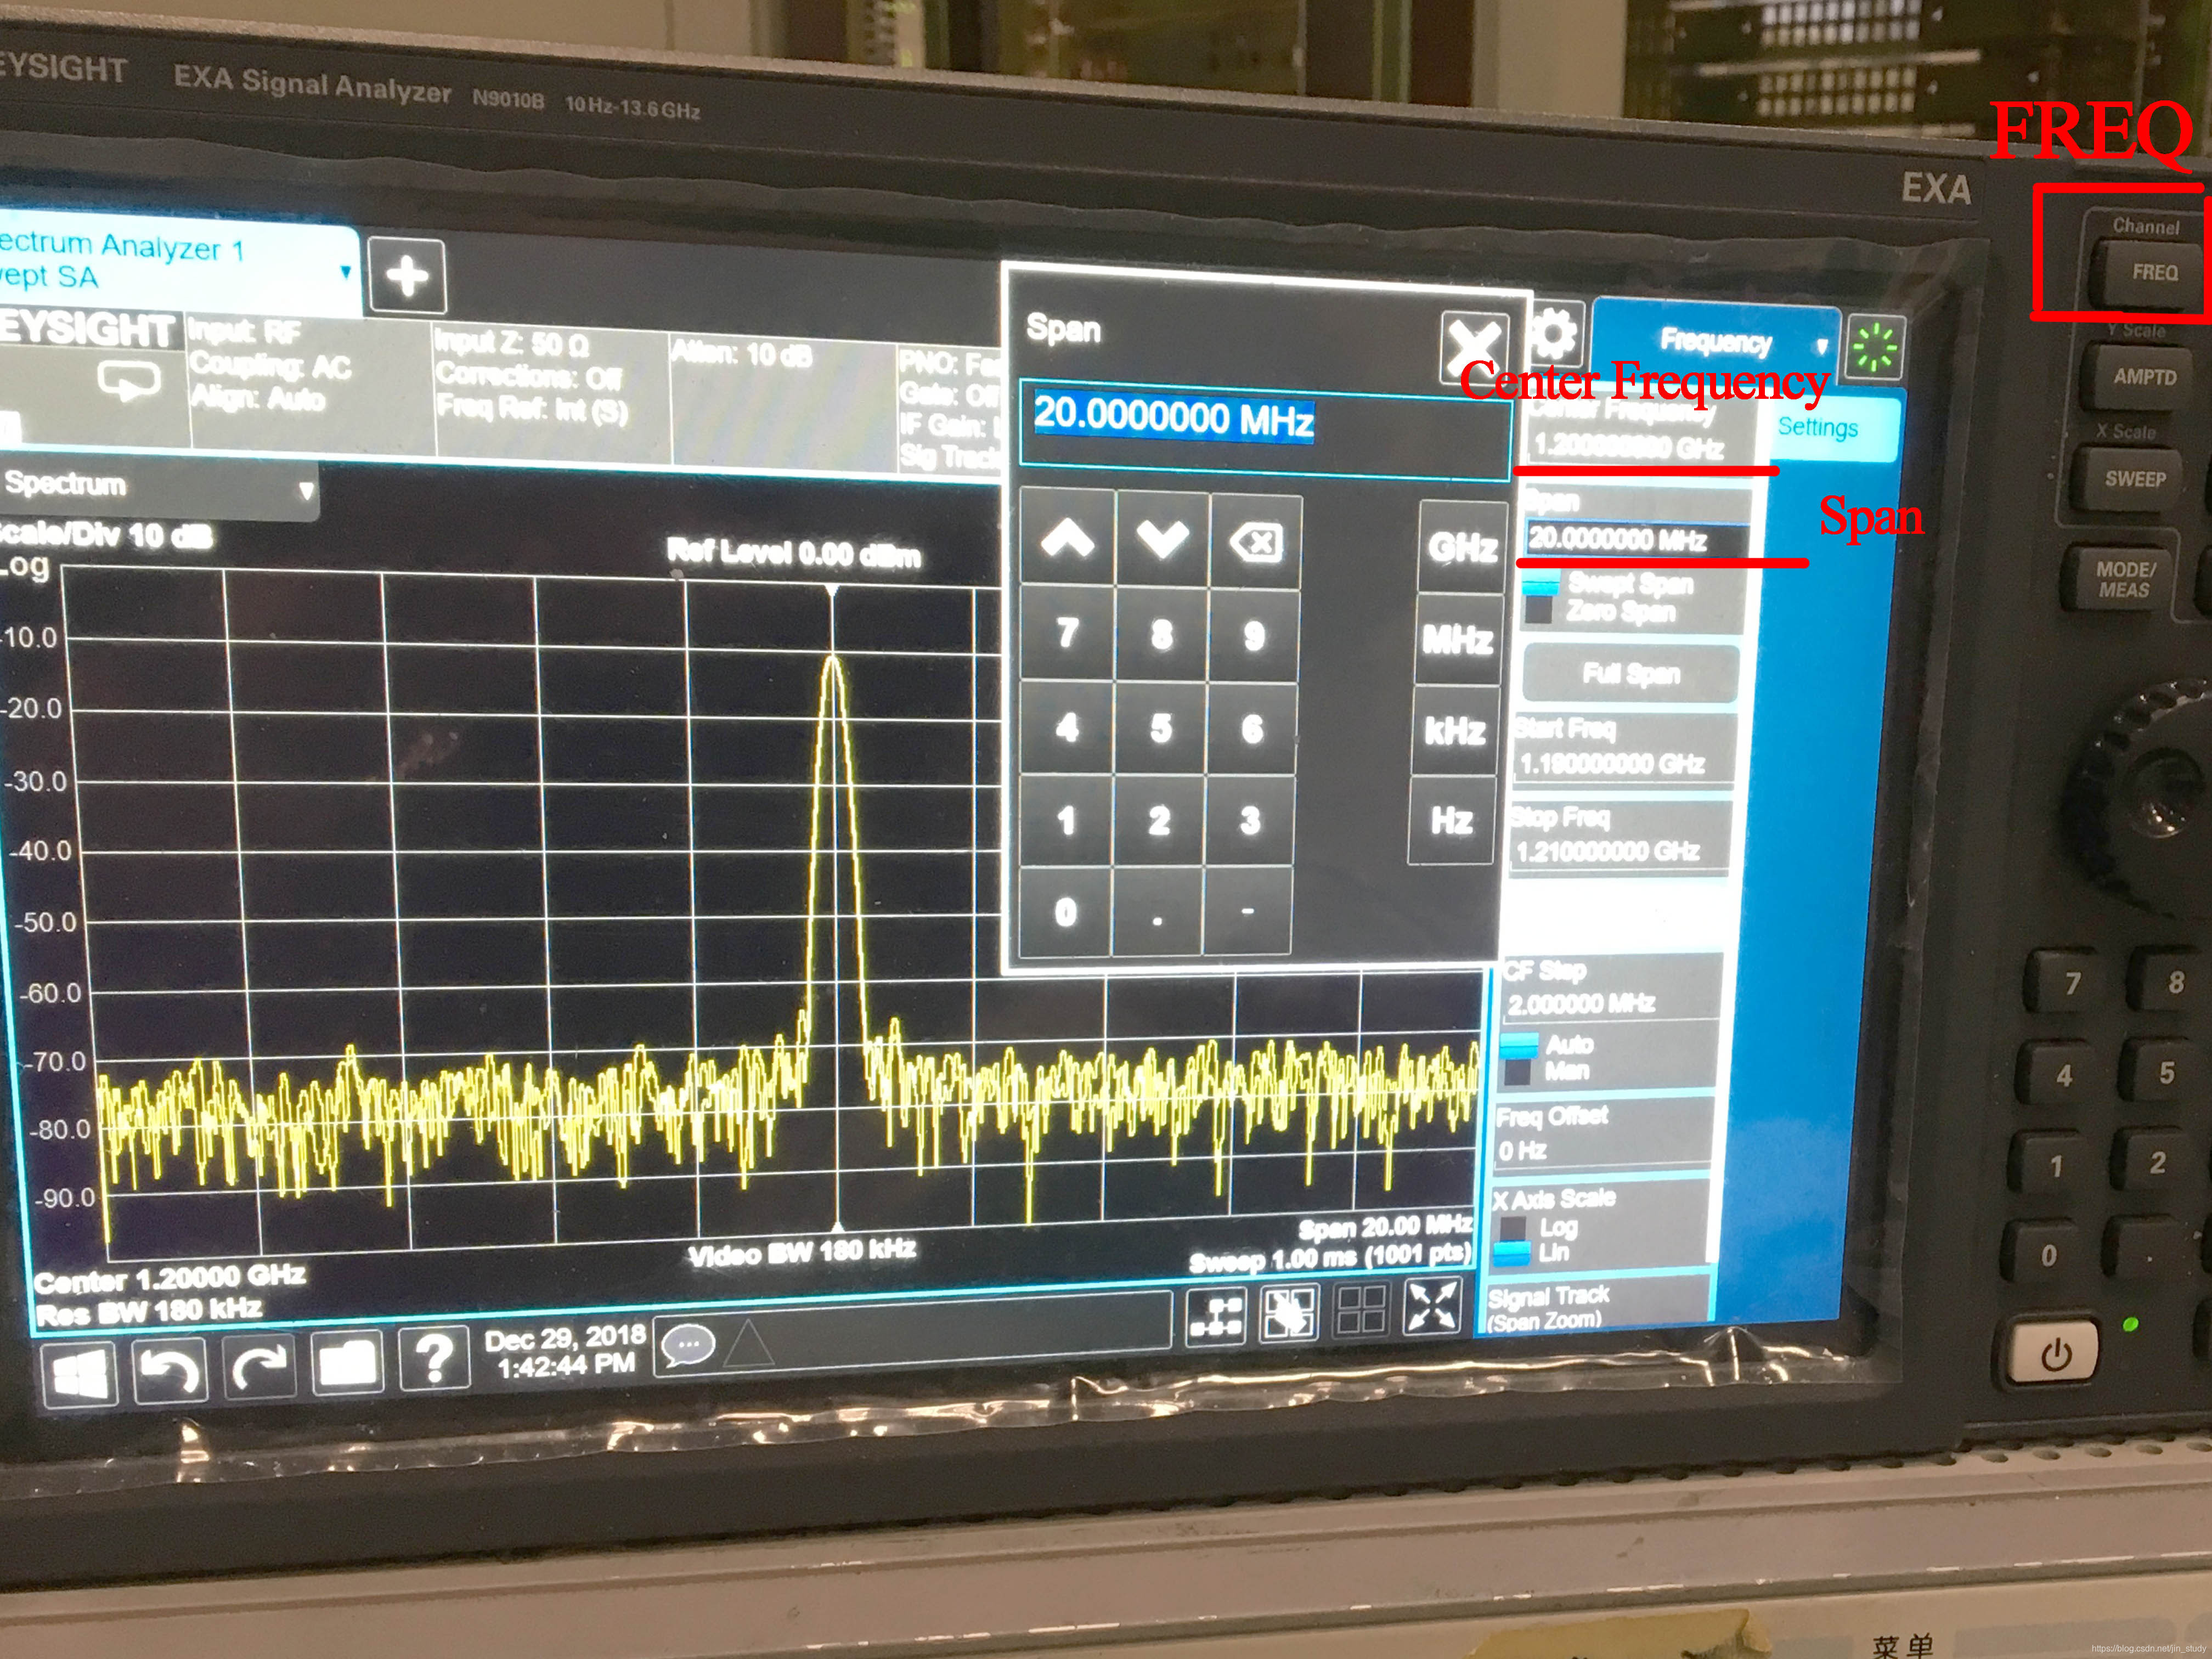This screenshot has height=1659, width=2212.
Task: Click the Windows start icon
Action: [x=79, y=1374]
